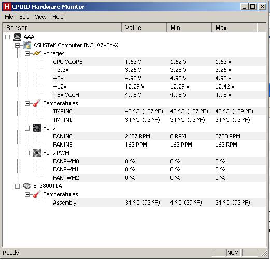Select the FANPWM0 row
The width and height of the screenshot is (270, 260).
coord(159,161)
